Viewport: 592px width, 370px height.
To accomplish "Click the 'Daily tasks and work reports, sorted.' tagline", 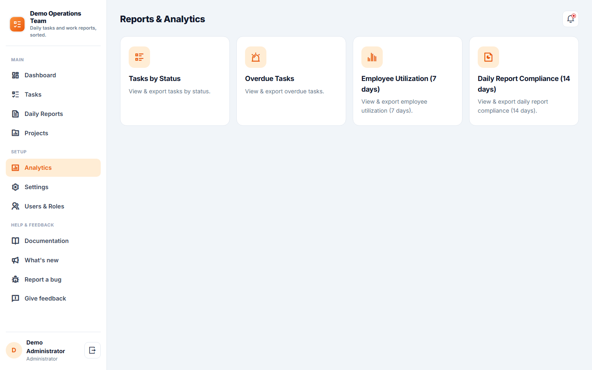I will click(63, 32).
